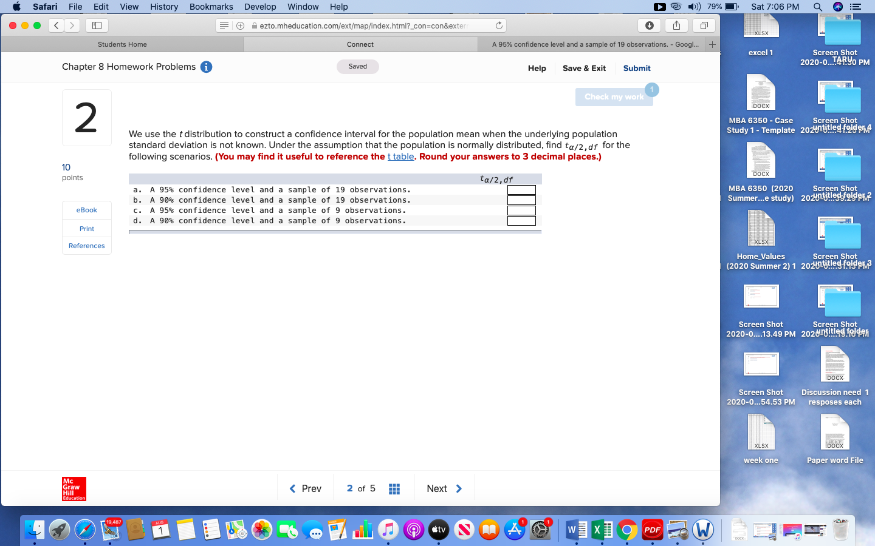Click the Submit button
This screenshot has width=875, height=546.
(x=637, y=69)
